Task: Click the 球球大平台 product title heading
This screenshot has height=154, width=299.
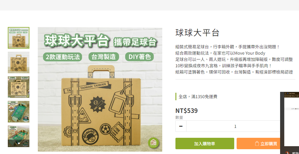Action: 197,33
